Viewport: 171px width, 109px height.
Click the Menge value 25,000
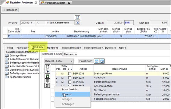tap(165, 95)
